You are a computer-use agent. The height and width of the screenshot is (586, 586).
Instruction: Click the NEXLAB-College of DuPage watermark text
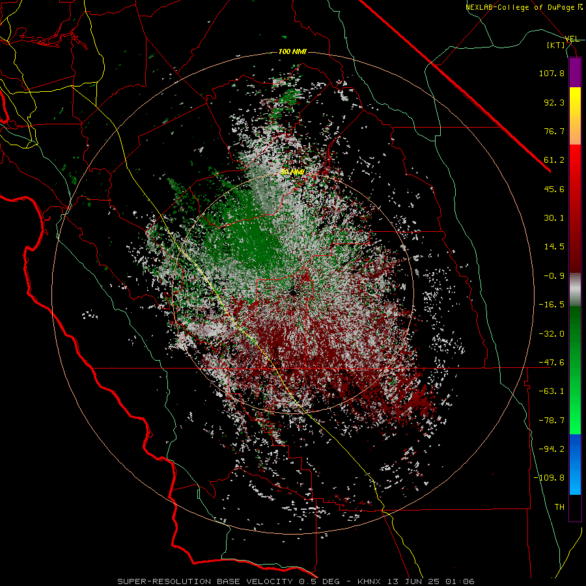pos(525,7)
